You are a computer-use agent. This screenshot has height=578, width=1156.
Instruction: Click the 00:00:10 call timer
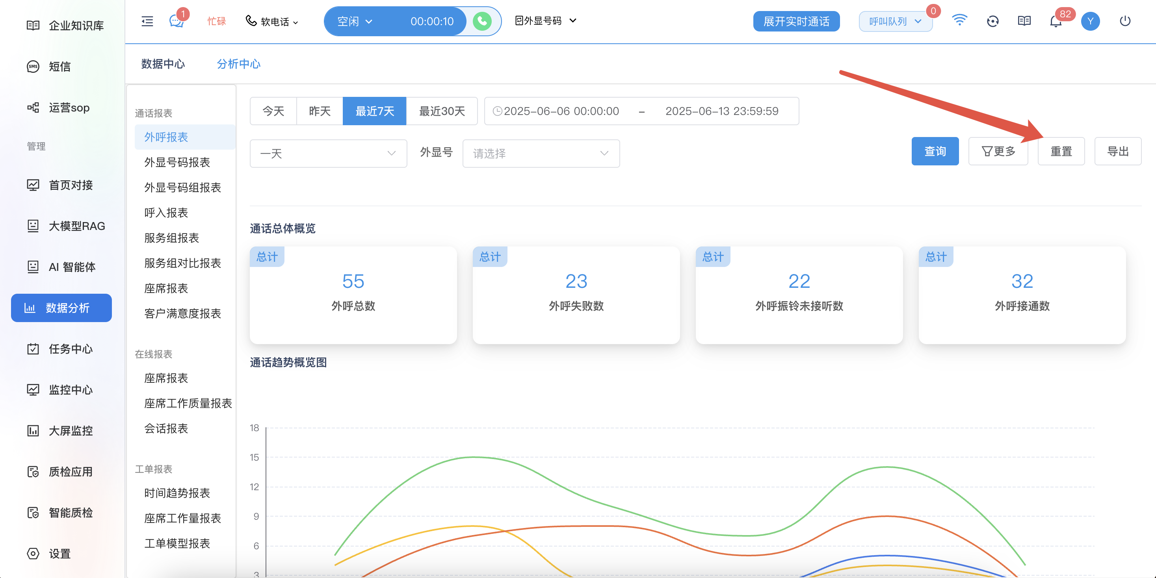(x=432, y=21)
